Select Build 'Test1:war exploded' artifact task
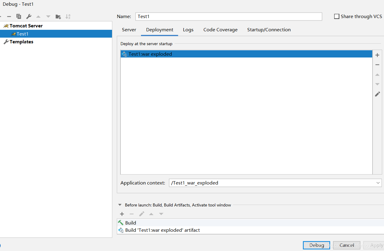Viewport: 384px width, 251px height. [250, 230]
